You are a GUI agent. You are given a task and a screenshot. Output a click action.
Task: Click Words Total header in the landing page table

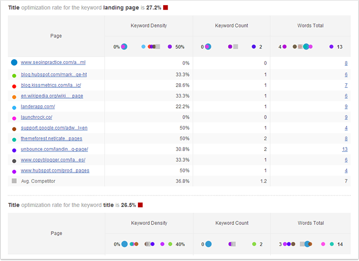coord(310,25)
